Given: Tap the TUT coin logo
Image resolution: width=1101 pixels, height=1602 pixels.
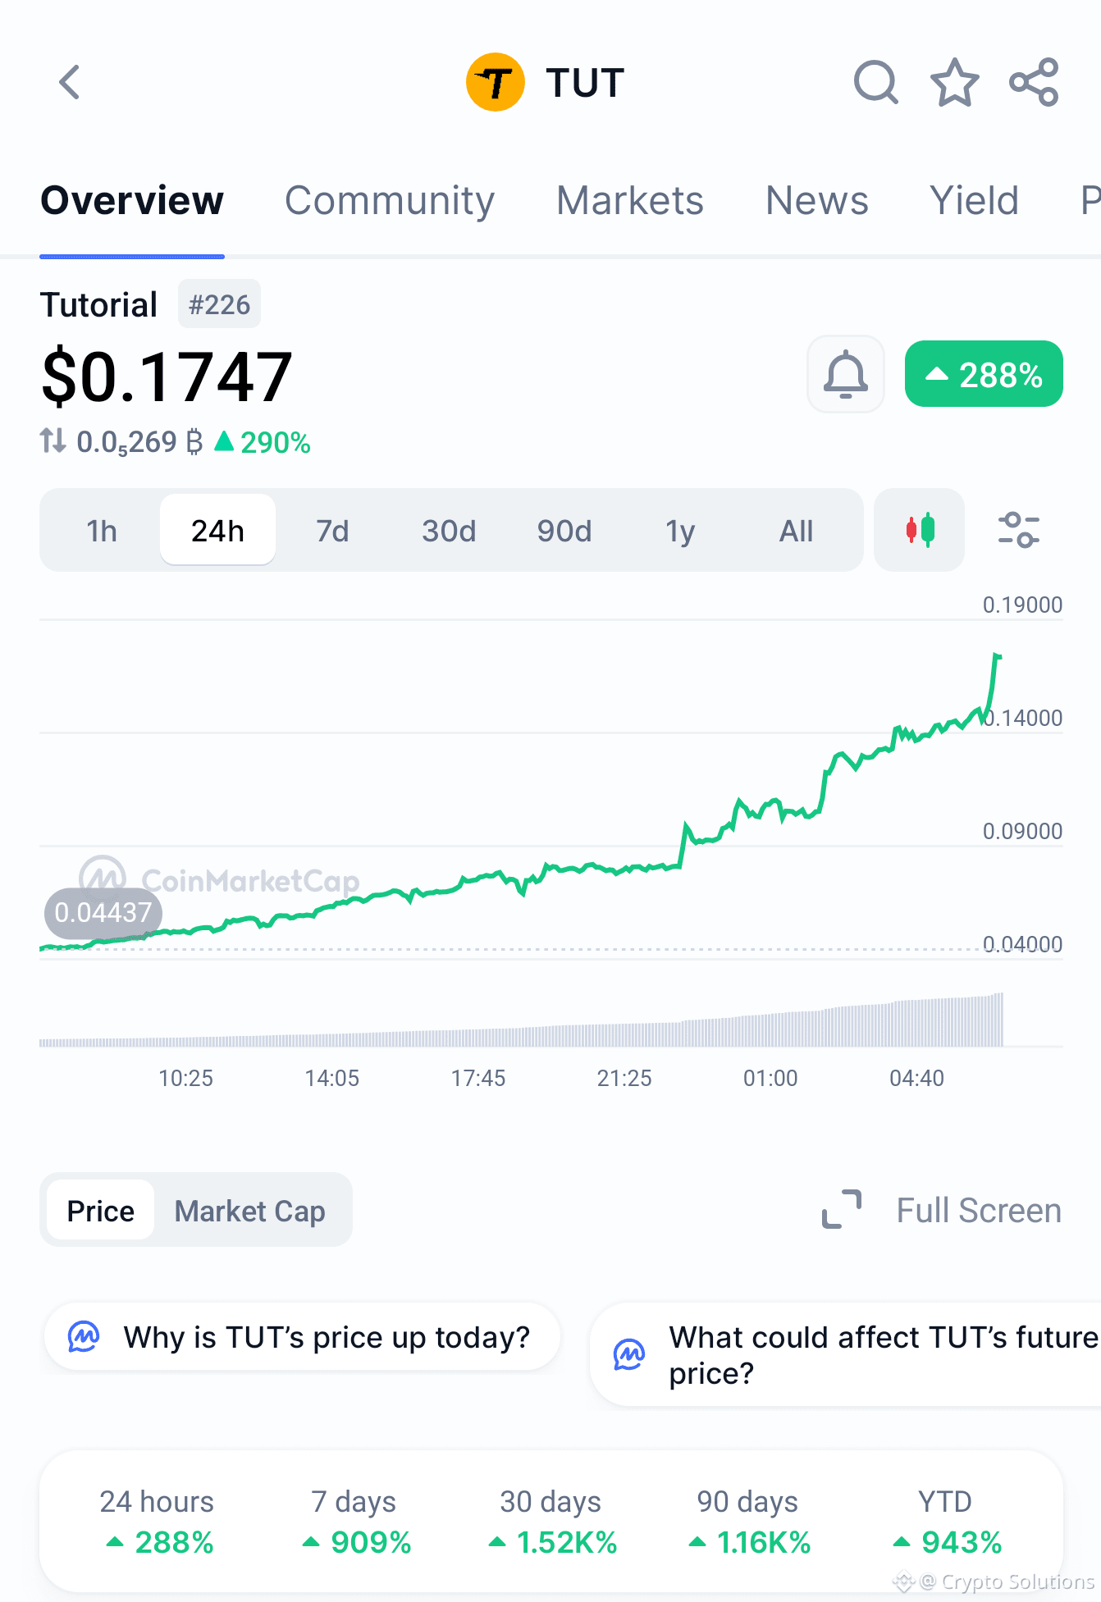Looking at the screenshot, I should 495,82.
